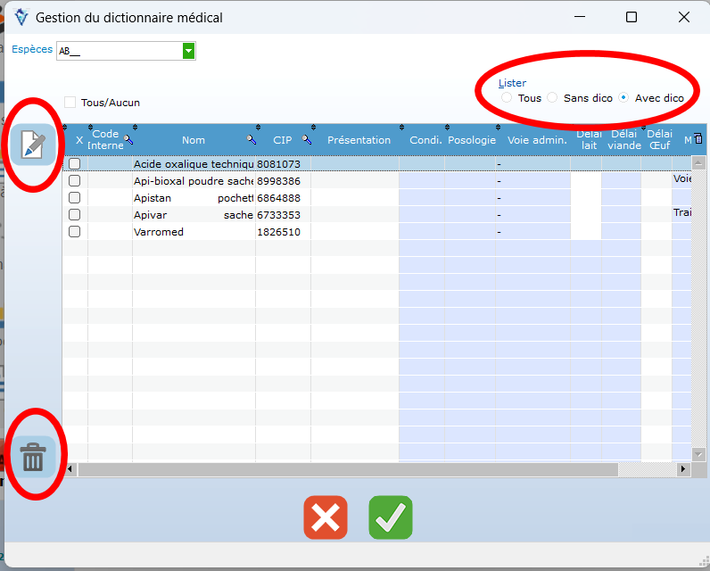Check the Apivar row checkbox

[74, 215]
